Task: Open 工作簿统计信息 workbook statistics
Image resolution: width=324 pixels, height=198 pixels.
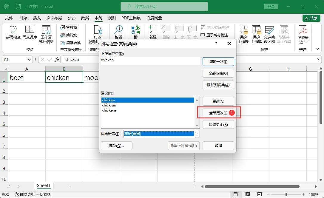Action: [46, 34]
